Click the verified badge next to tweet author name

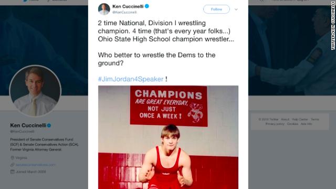click(x=147, y=6)
